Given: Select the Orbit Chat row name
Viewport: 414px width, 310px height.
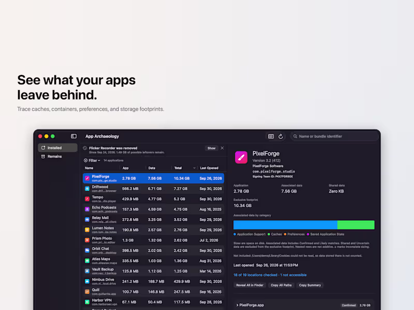Looking at the screenshot, I should tap(100, 249).
